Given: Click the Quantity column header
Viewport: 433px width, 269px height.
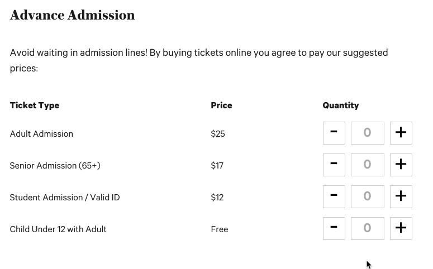Looking at the screenshot, I should point(341,105).
